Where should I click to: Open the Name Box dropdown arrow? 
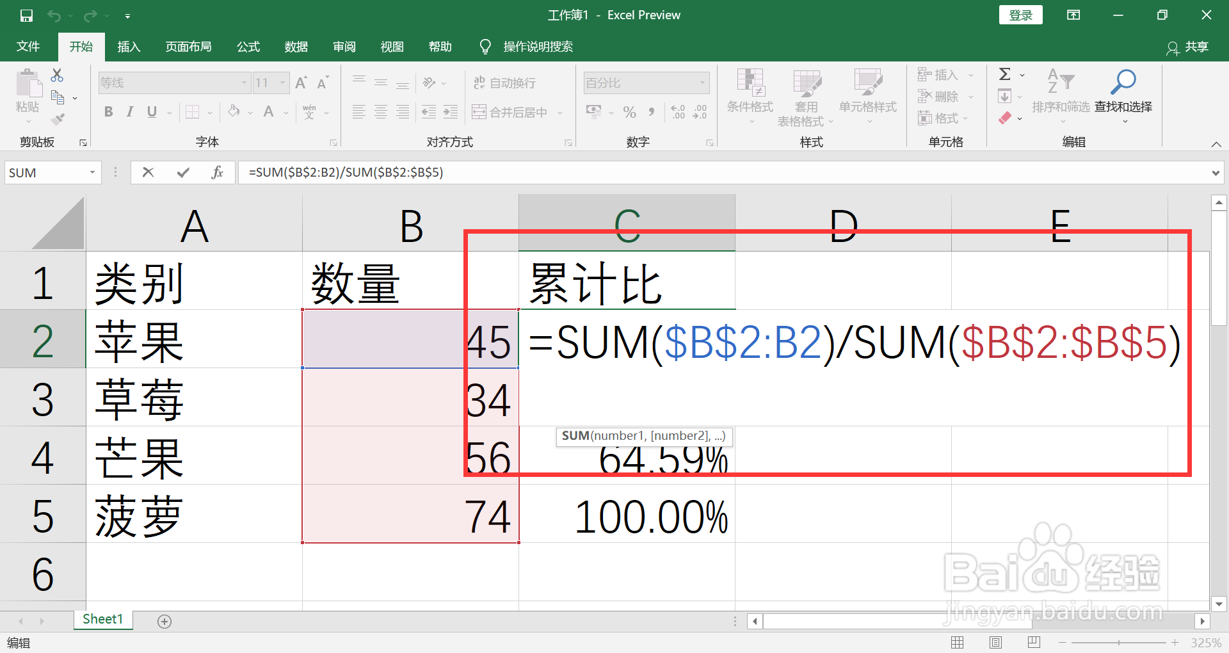(x=92, y=172)
